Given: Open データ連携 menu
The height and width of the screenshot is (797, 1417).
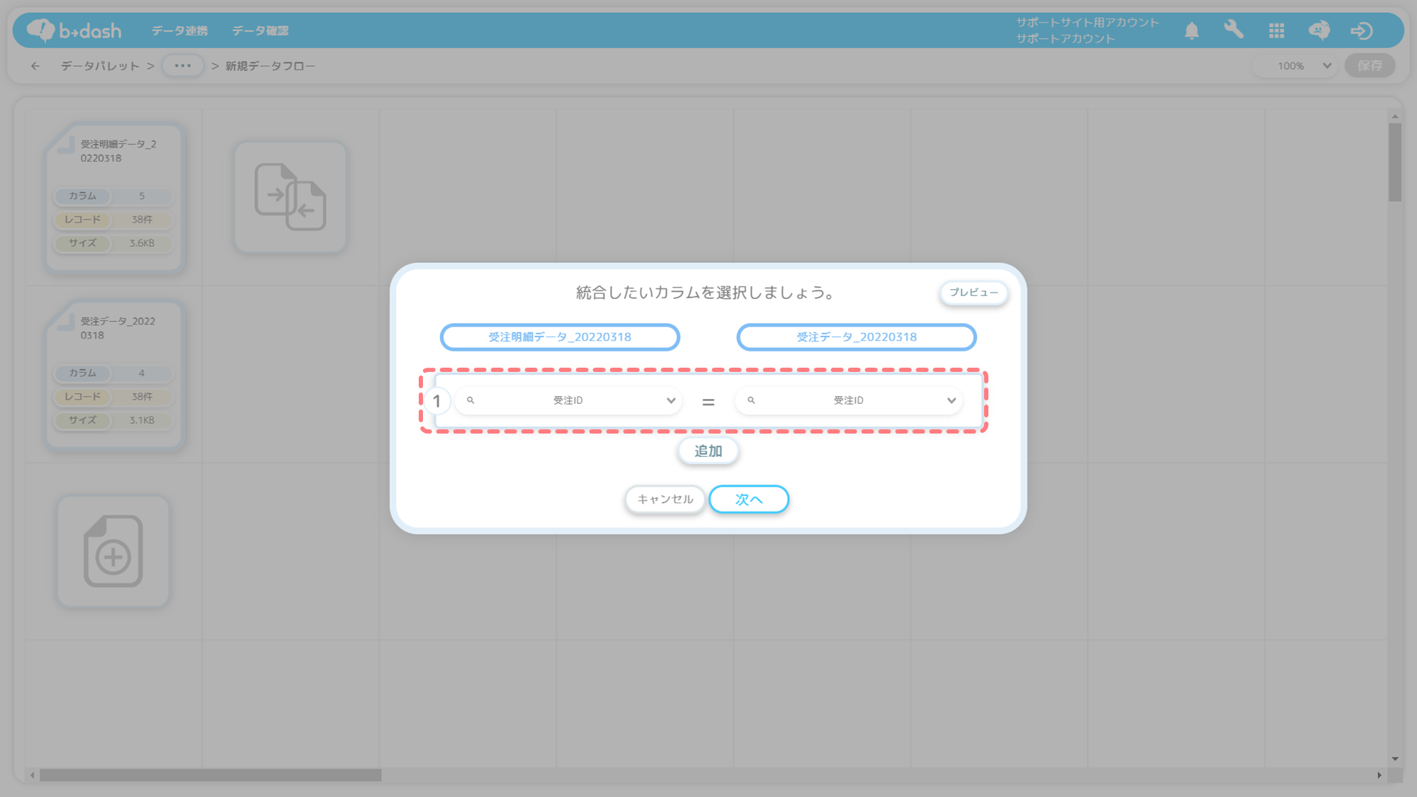Looking at the screenshot, I should pos(179,30).
